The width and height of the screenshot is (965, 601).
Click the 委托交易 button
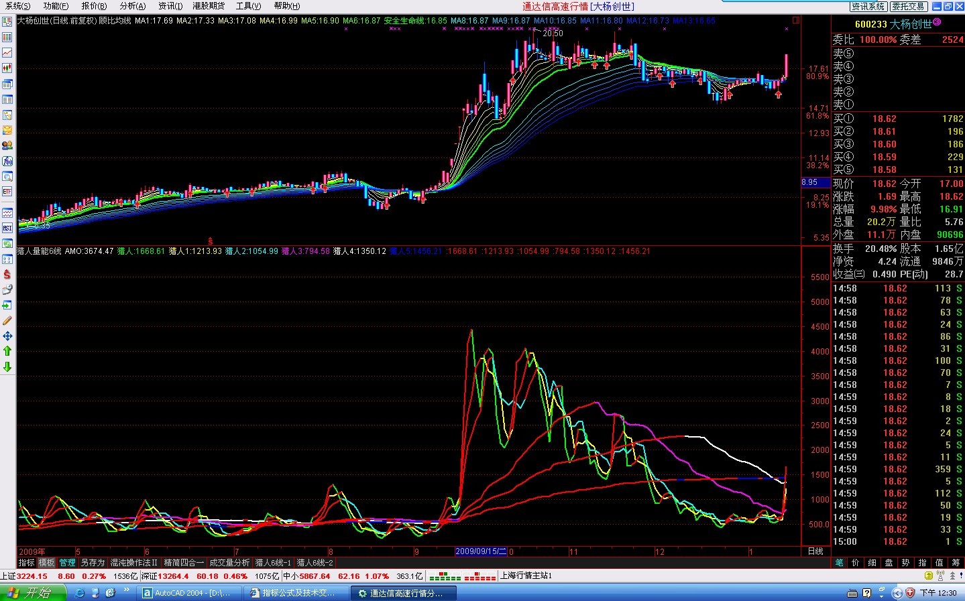click(x=909, y=6)
